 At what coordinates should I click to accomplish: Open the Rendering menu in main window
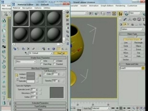pos(120,6)
